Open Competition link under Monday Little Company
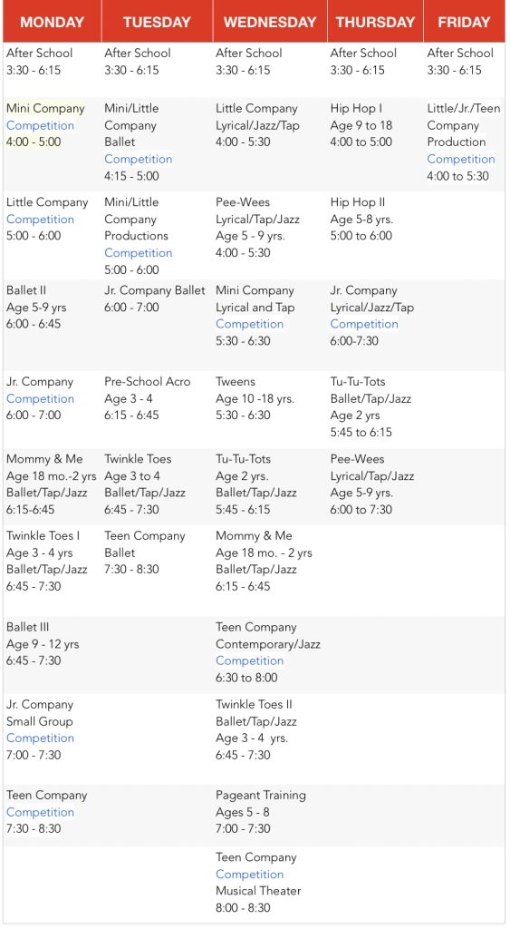Screen dimensions: 510x929 pos(40,220)
